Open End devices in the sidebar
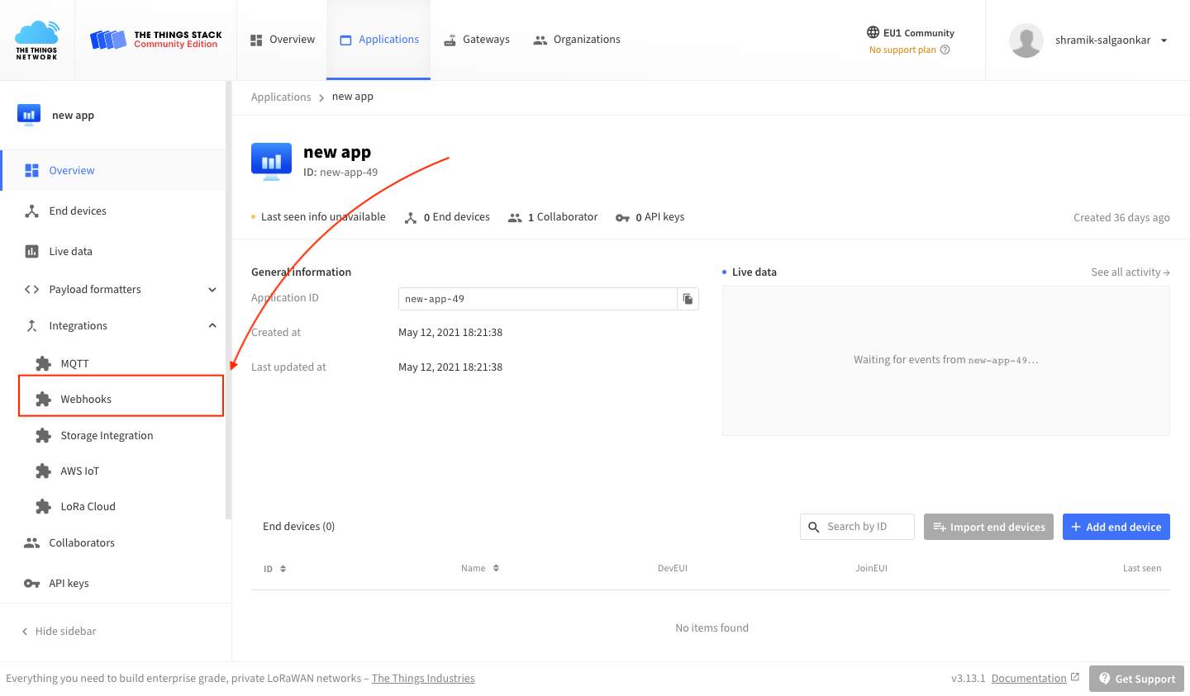Image resolution: width=1190 pixels, height=696 pixels. [x=113, y=211]
